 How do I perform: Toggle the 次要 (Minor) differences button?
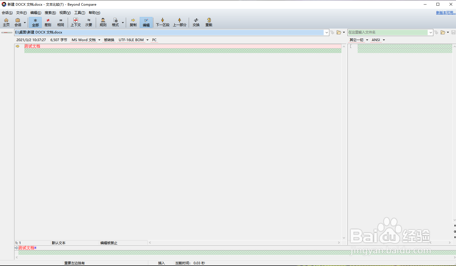(x=89, y=22)
